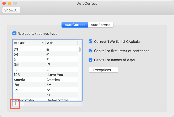Uncheck Correct TWo INitial CApitals
The width and height of the screenshot is (174, 117).
[x=91, y=42]
